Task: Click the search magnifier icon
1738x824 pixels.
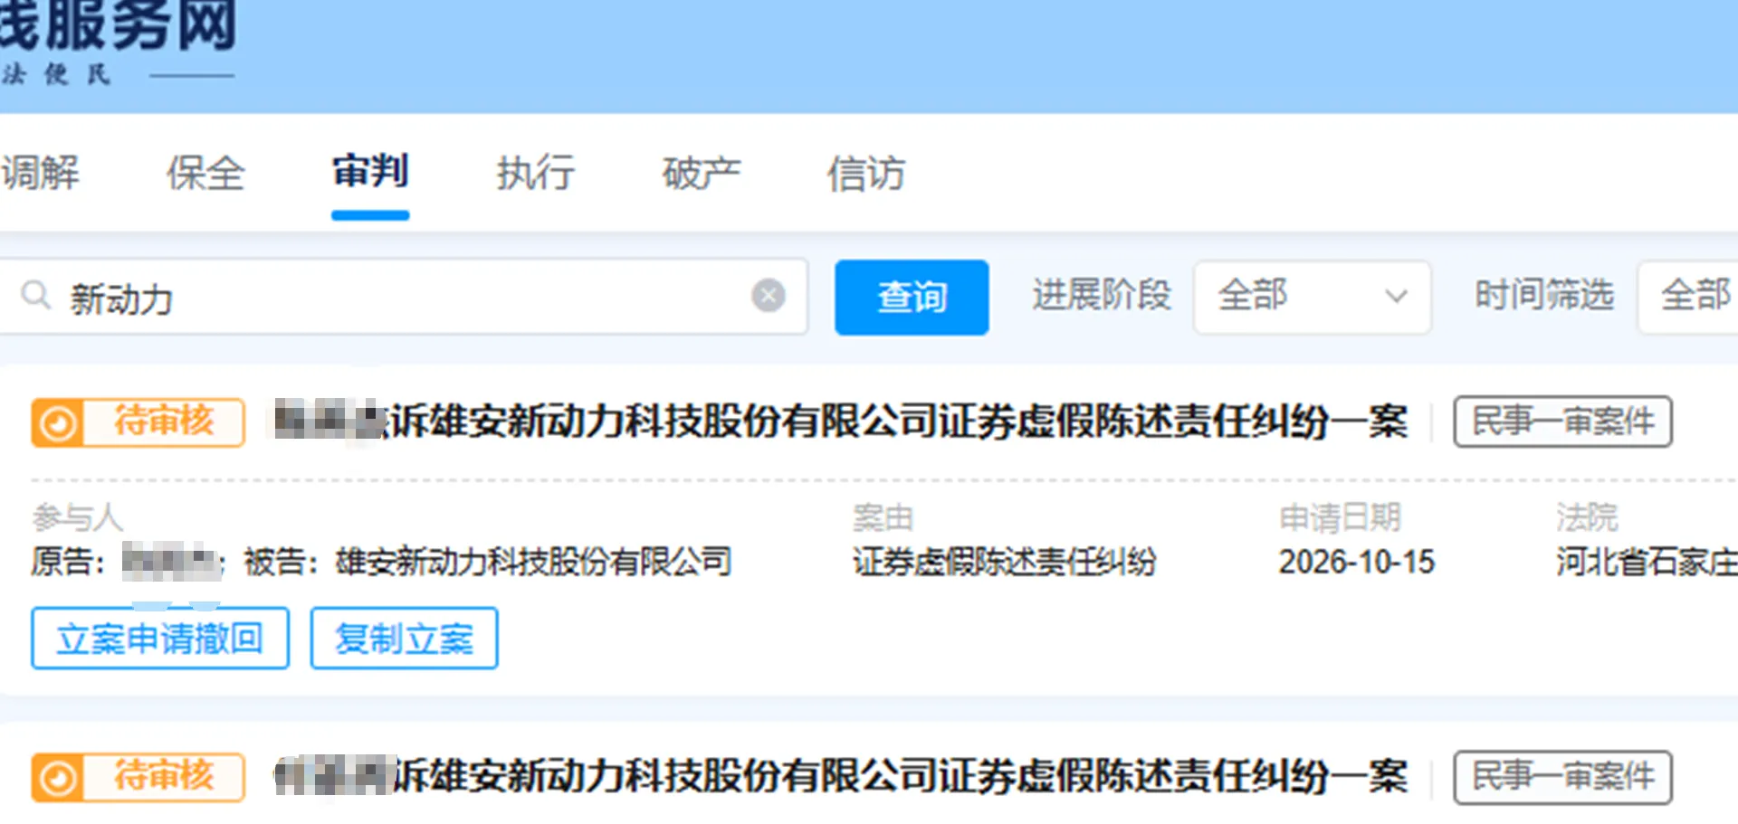Action: [35, 295]
